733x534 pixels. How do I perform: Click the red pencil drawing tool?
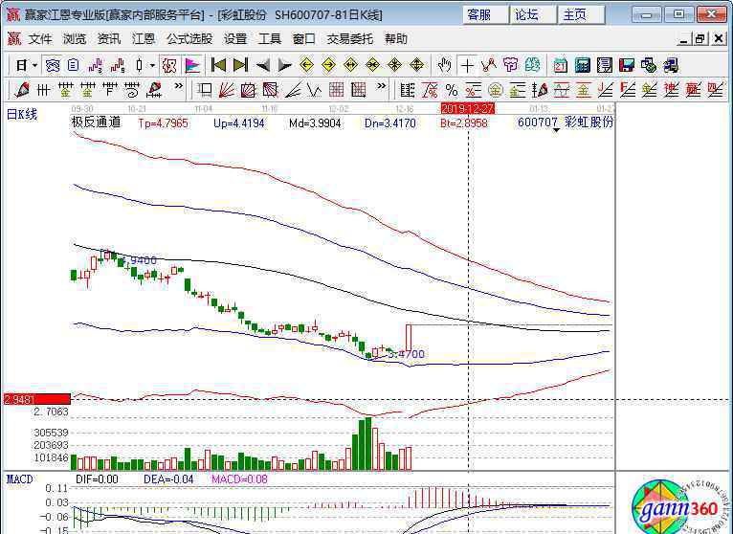[21, 90]
